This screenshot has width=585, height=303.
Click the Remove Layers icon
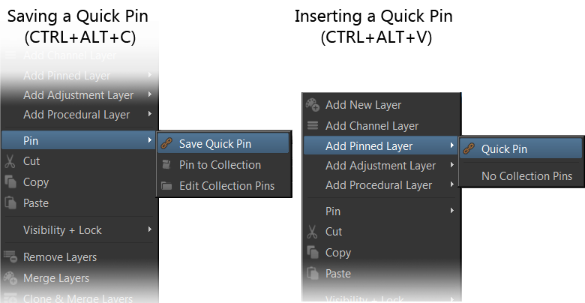[10, 257]
